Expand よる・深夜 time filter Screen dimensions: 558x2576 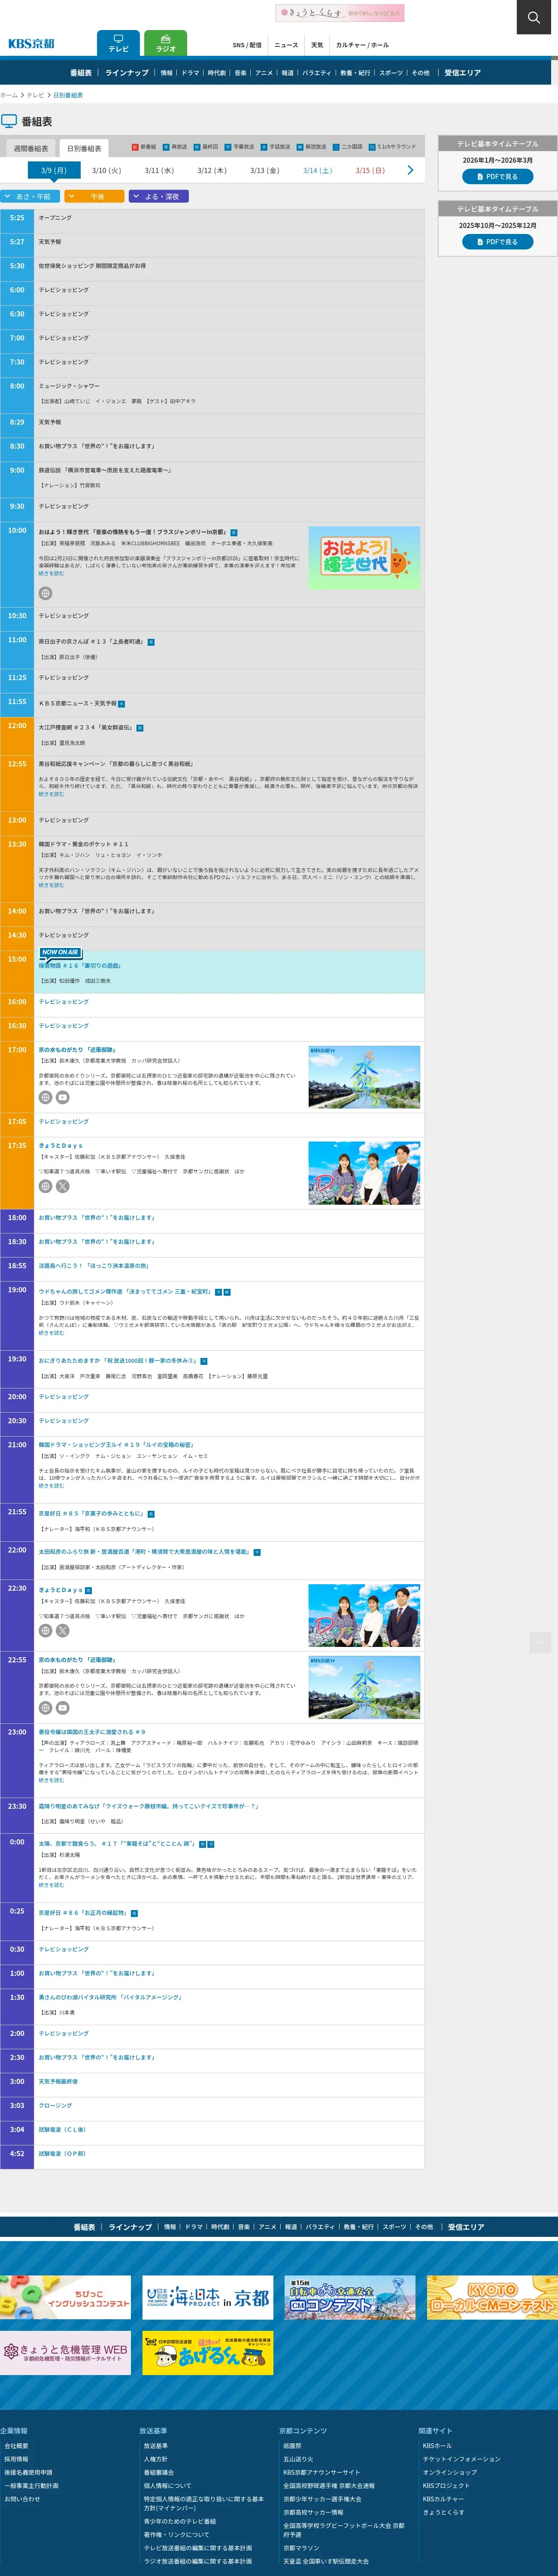click(x=159, y=197)
